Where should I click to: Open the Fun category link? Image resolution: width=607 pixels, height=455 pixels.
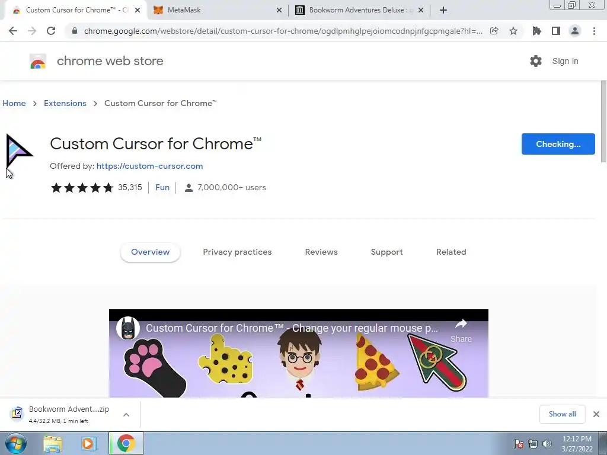162,188
